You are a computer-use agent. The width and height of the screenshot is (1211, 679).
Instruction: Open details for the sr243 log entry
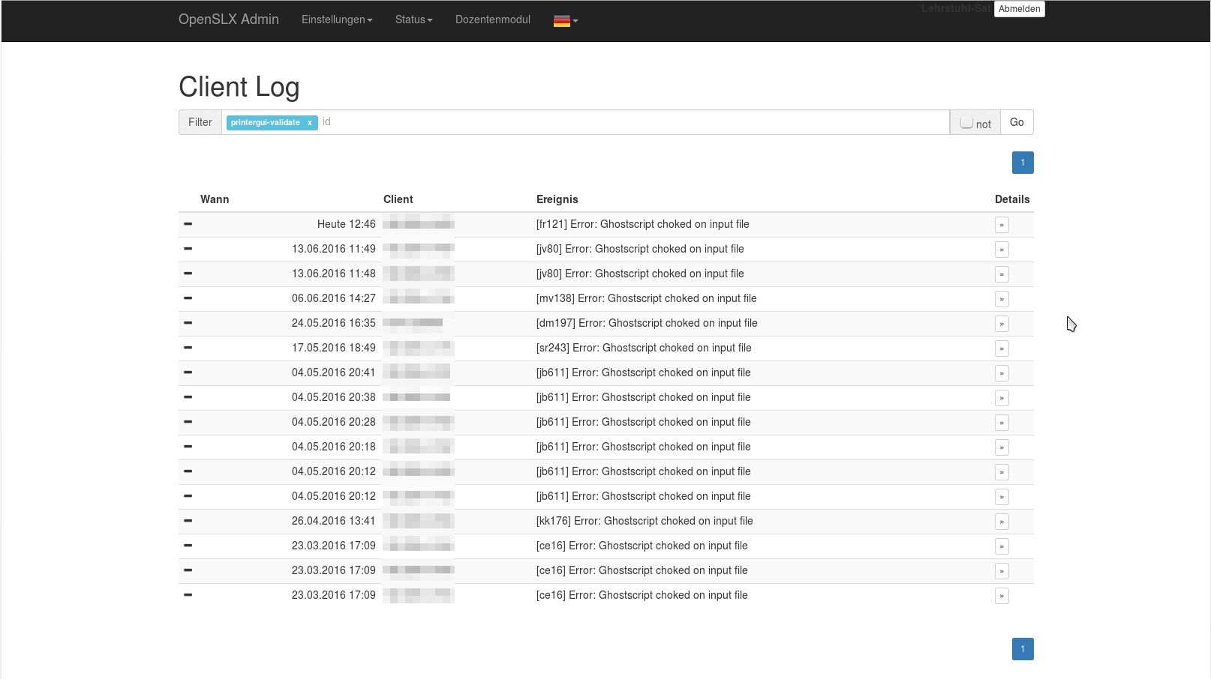click(x=1002, y=348)
